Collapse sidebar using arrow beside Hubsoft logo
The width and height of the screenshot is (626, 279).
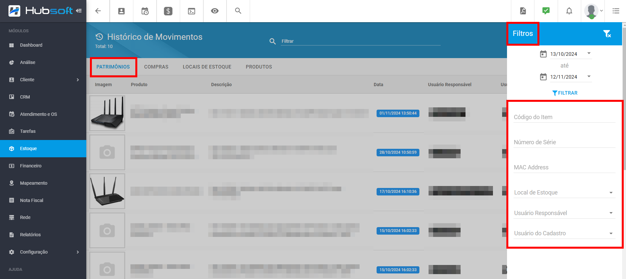pos(79,11)
